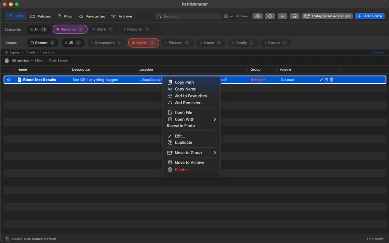Viewport: 389px width, 243px height.
Task: Click the Health group tag in row
Action: click(258, 80)
